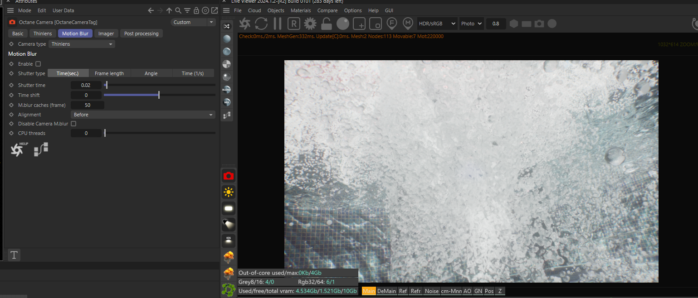Click the add render region square-plus icon

pos(359,24)
